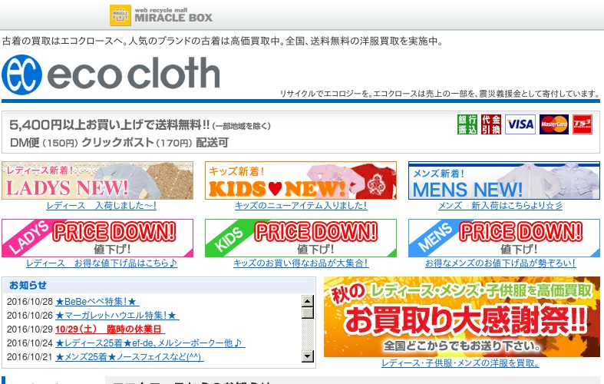Click the VISA card icon
This screenshot has width=604, height=384.
pyautogui.click(x=520, y=124)
